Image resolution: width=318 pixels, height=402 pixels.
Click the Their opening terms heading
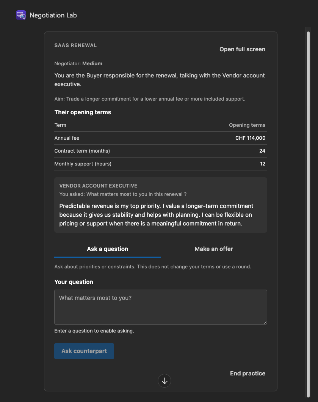click(x=83, y=112)
